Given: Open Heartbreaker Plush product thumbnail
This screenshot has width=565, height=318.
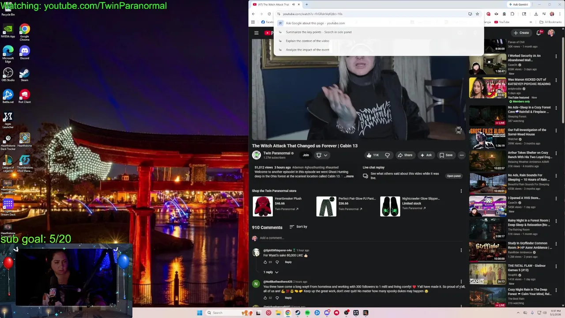Looking at the screenshot, I should [263, 206].
